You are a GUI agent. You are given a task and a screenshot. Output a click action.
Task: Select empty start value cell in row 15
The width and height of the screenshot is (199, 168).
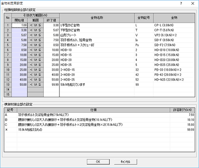20,94
